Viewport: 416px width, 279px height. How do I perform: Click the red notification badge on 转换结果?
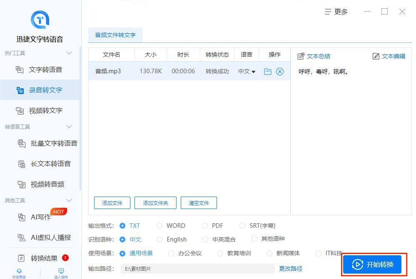tap(65, 257)
